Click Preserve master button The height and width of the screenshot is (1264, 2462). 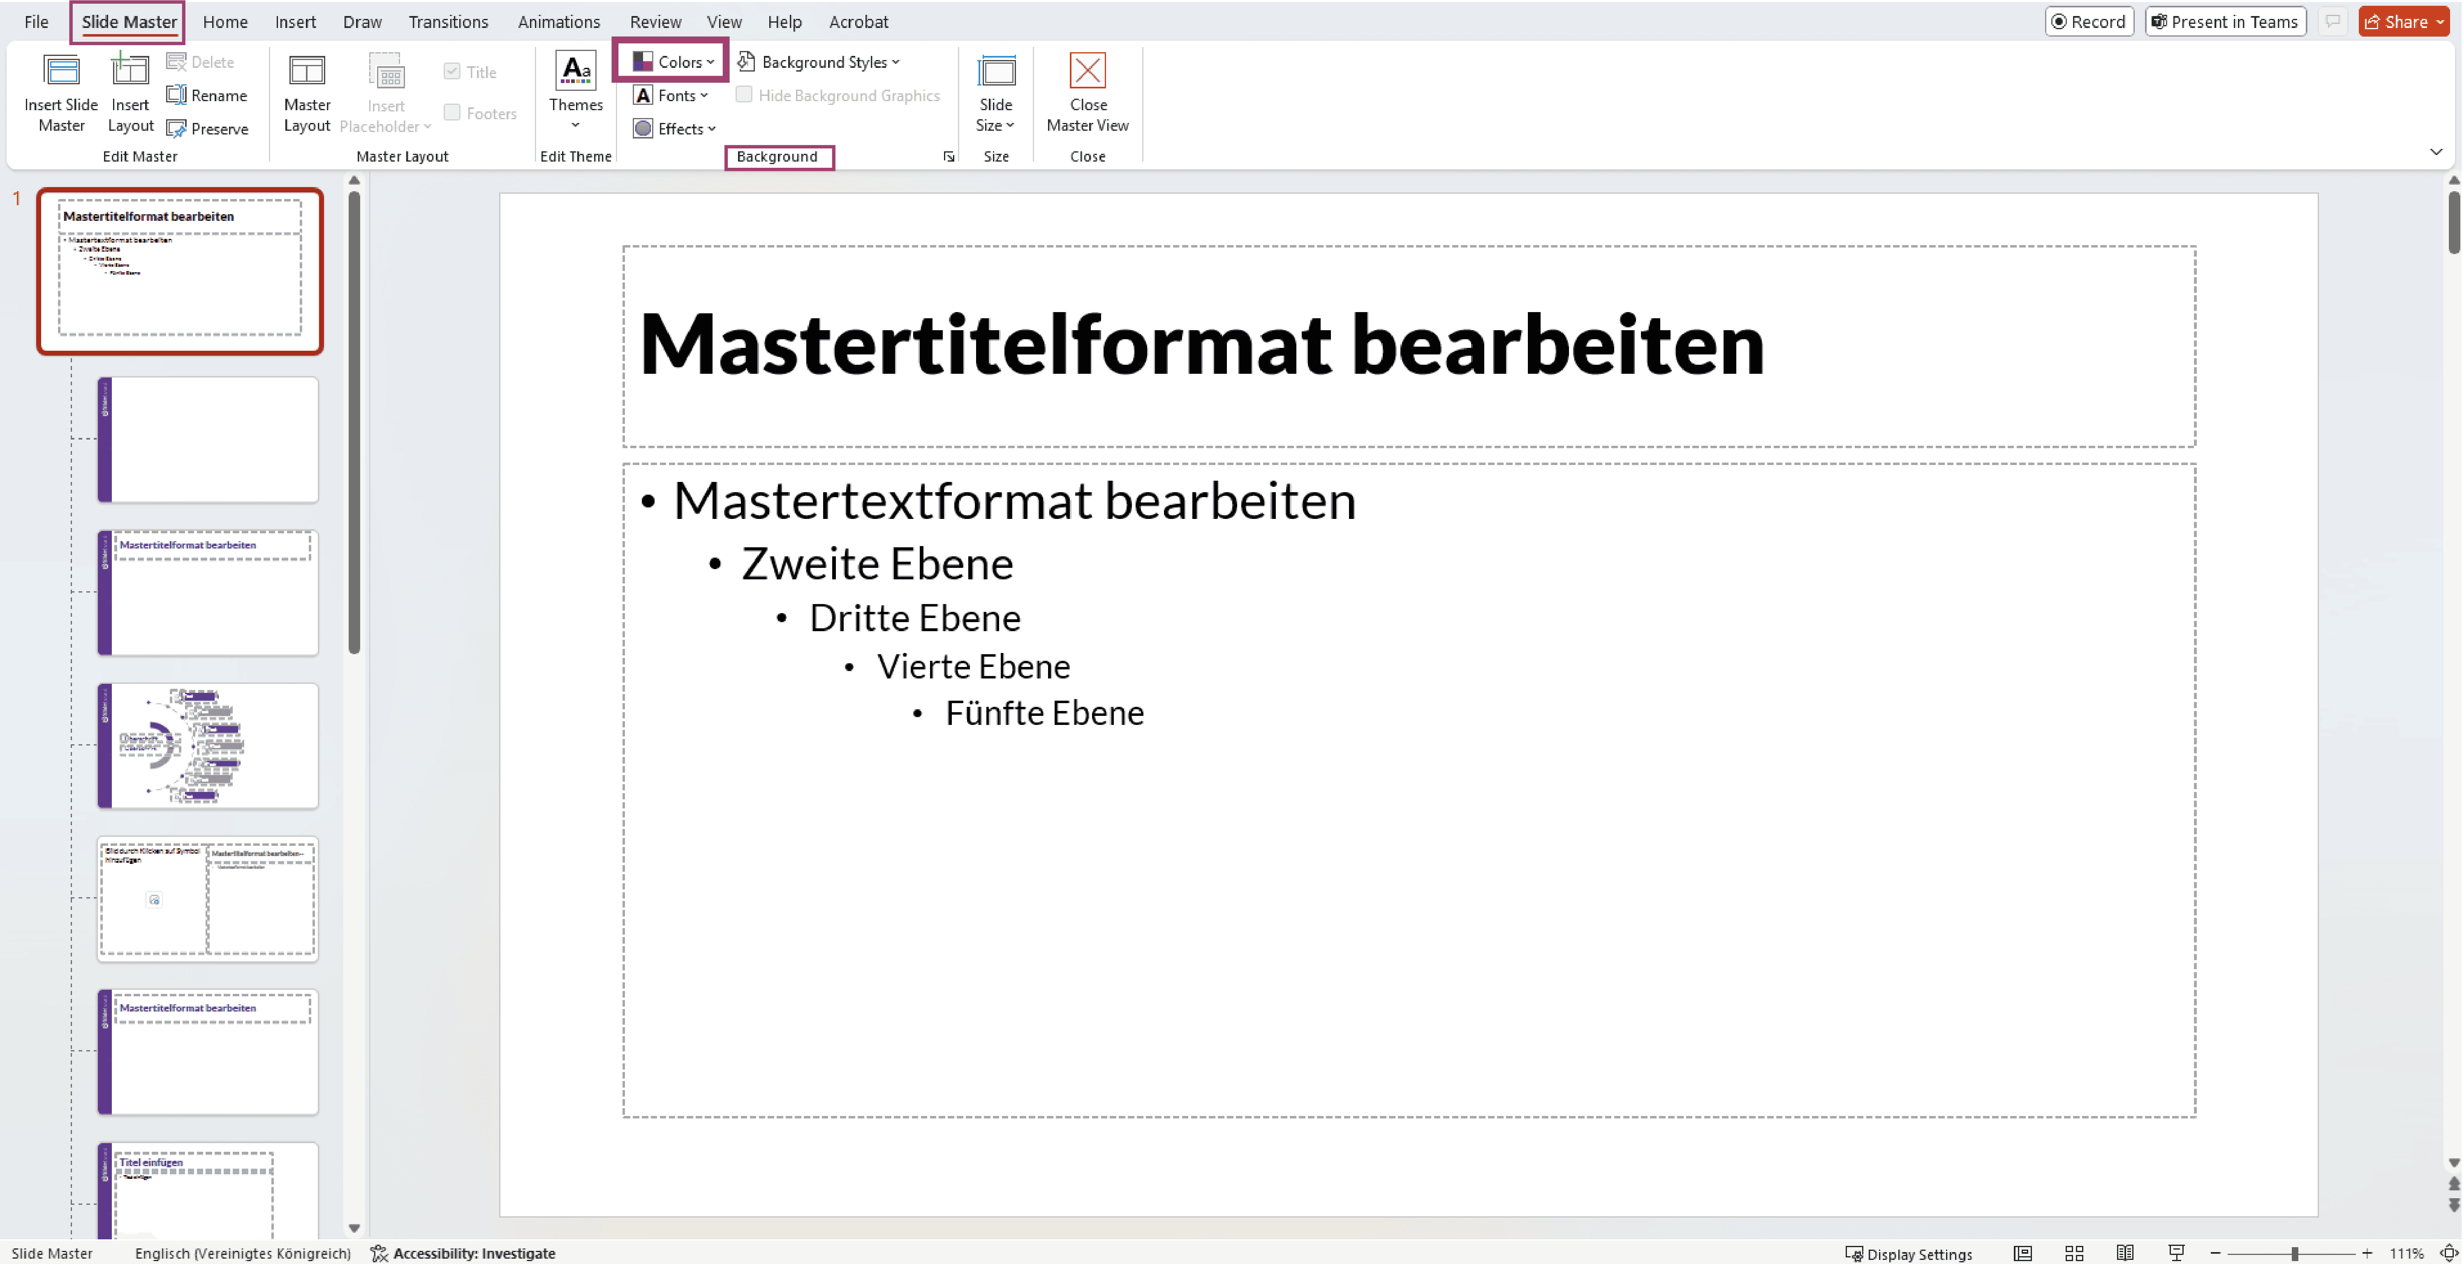pos(207,129)
